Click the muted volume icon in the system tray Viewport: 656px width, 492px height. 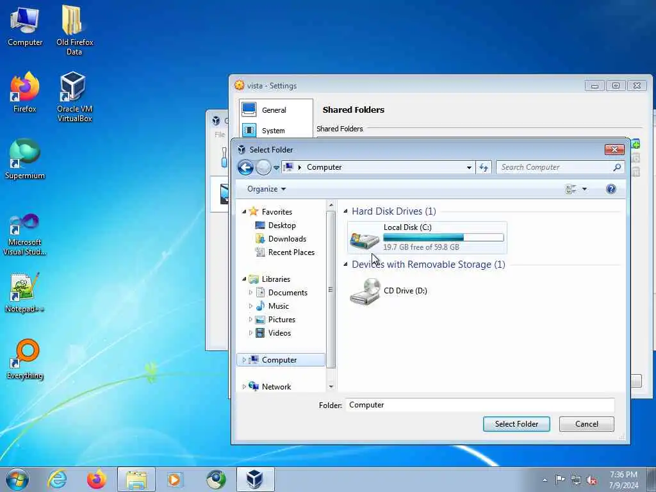591,480
